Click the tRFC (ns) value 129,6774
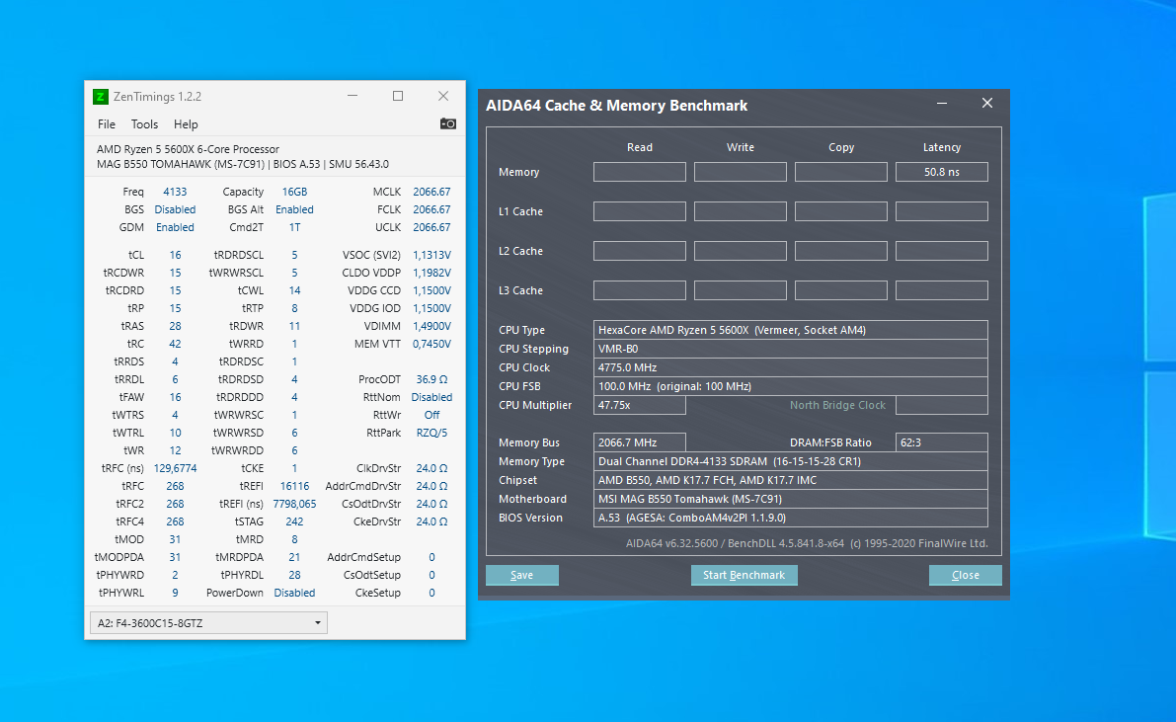This screenshot has width=1176, height=722. (175, 468)
